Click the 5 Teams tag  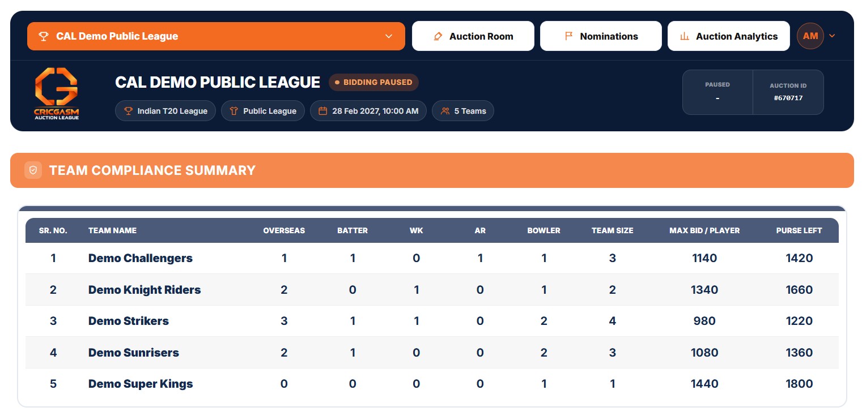coord(463,111)
